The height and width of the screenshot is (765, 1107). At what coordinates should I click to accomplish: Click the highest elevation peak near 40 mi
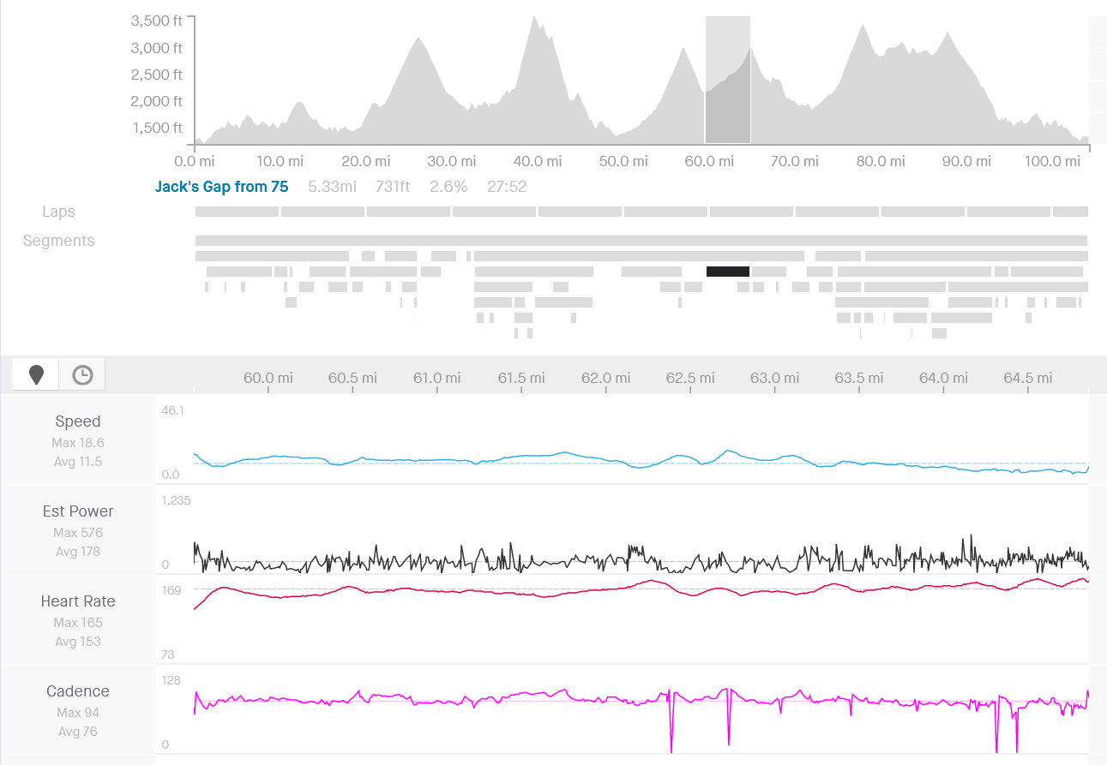(x=533, y=19)
